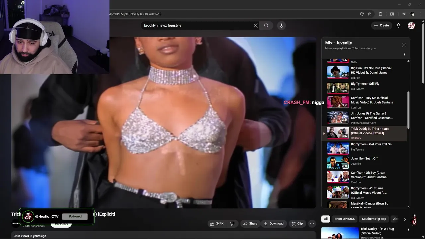Dislike the video with thumbs down
This screenshot has width=425, height=239.
pyautogui.click(x=232, y=224)
